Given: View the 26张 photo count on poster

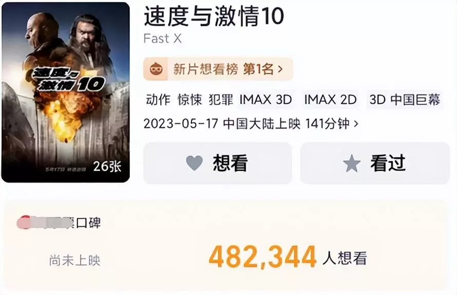Looking at the screenshot, I should pyautogui.click(x=107, y=167).
